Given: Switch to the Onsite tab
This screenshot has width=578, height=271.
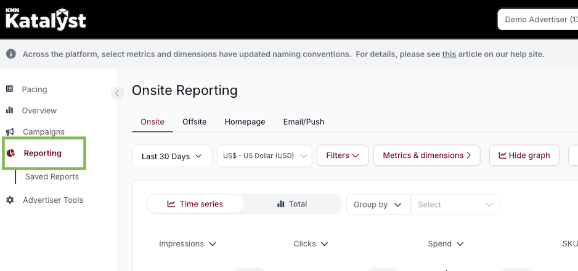Looking at the screenshot, I should (x=152, y=122).
